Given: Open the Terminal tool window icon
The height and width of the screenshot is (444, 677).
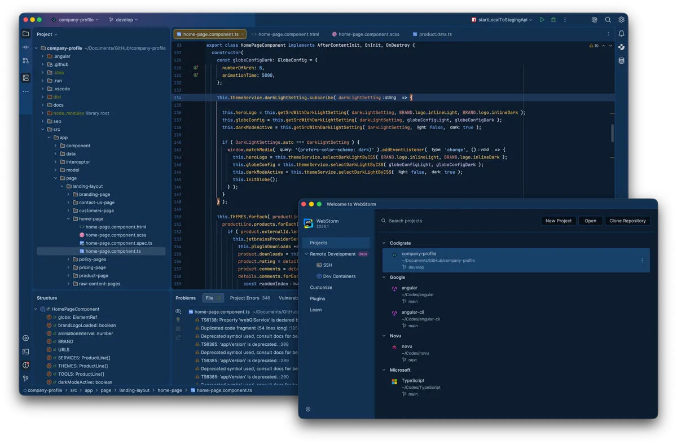Looking at the screenshot, I should (x=25, y=352).
